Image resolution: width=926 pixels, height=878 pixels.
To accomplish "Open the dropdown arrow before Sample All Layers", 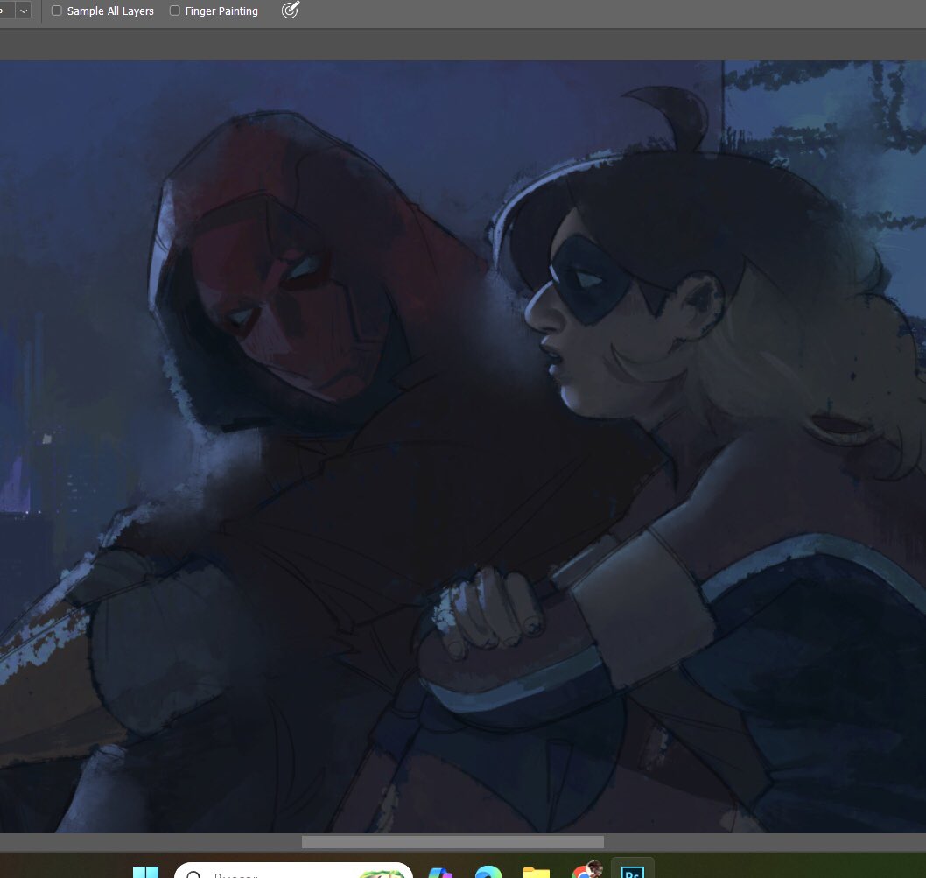I will pyautogui.click(x=24, y=11).
